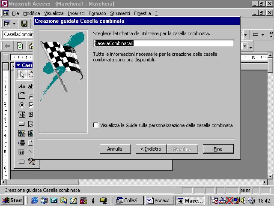Click the form control icon beside File menu
The width and height of the screenshot is (274, 206).
tap(6, 13)
